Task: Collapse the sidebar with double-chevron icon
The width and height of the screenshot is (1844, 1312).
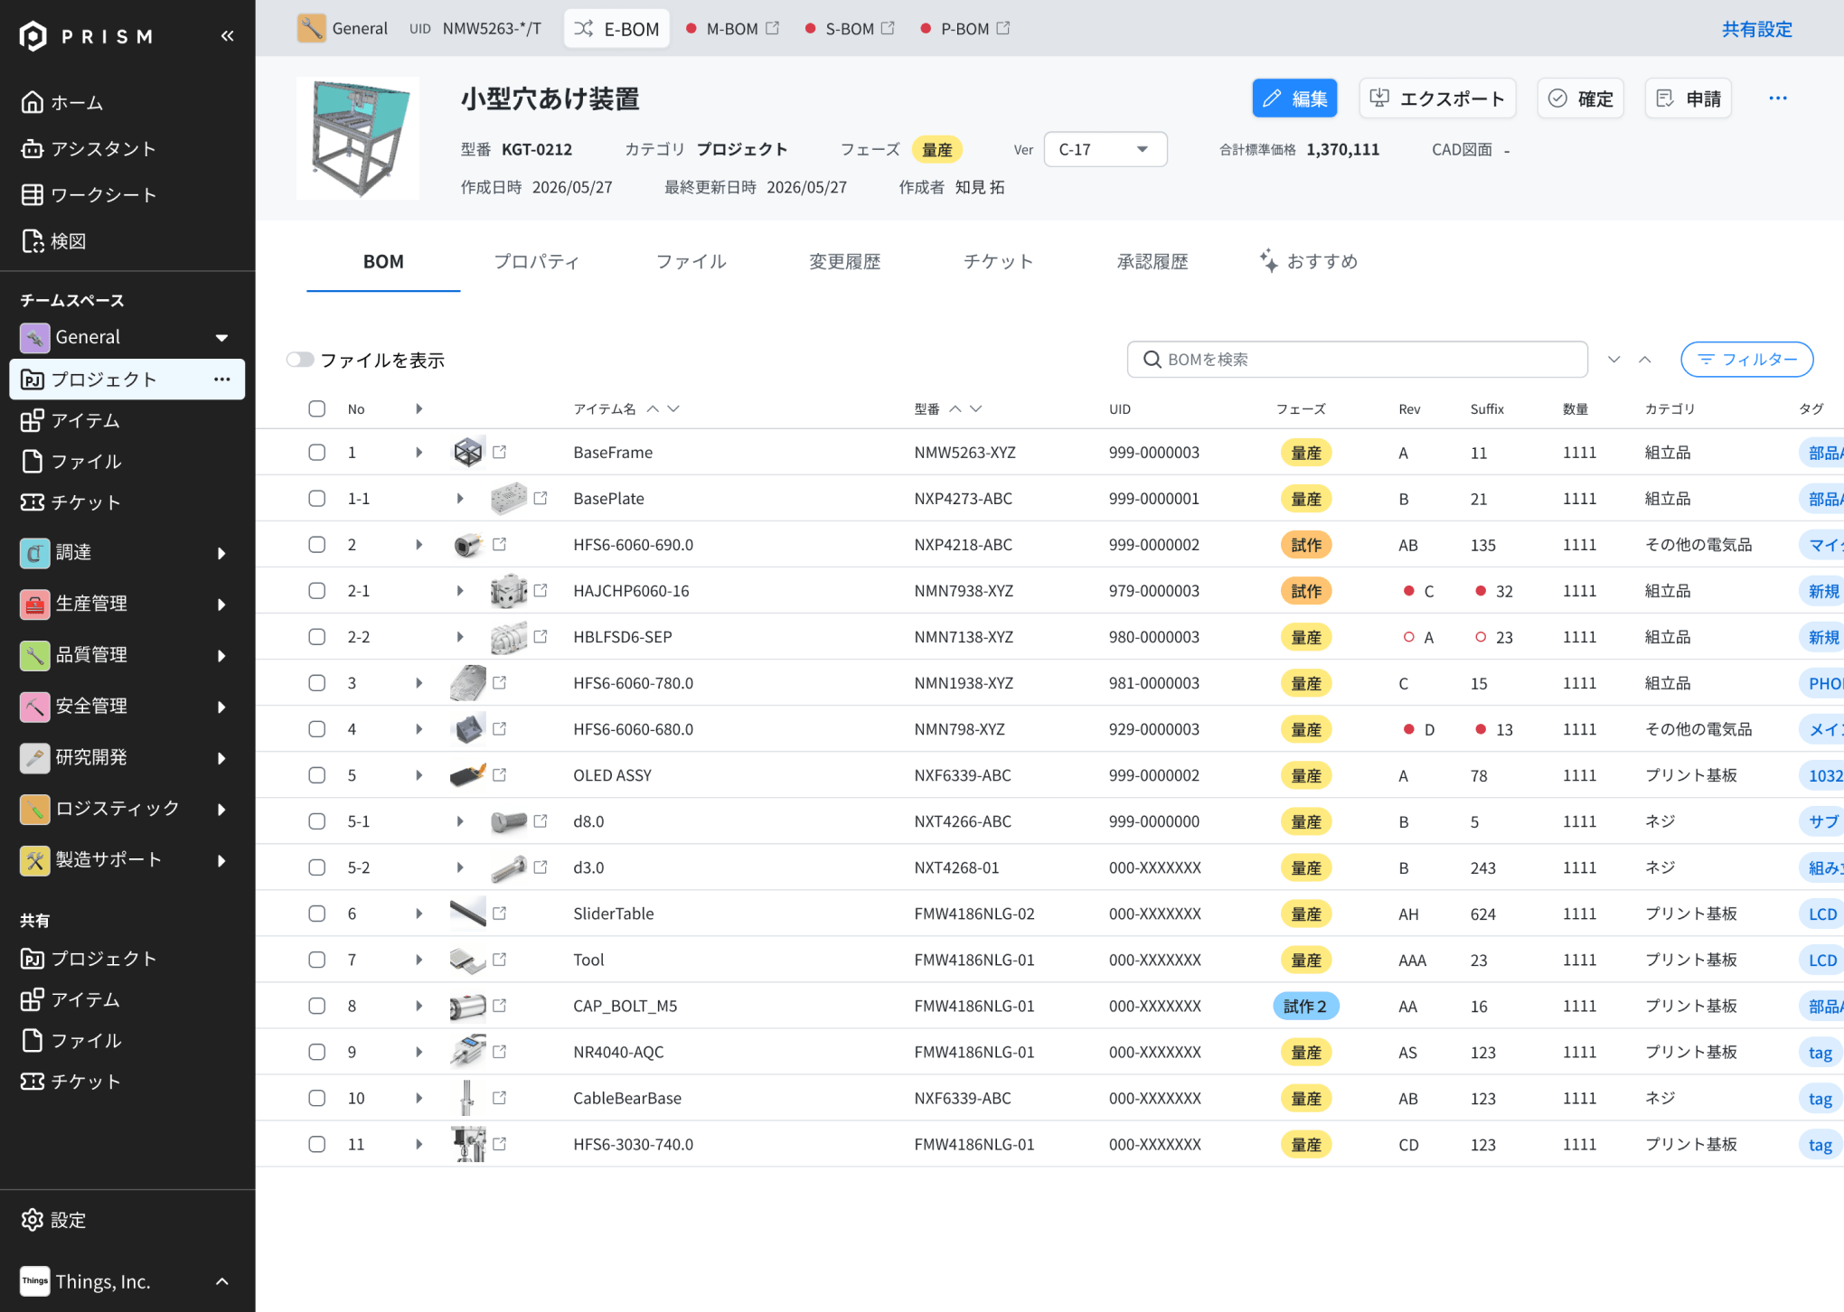Action: (227, 35)
